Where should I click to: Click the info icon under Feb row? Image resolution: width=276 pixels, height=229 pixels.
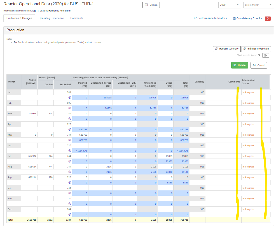(x=70, y=108)
